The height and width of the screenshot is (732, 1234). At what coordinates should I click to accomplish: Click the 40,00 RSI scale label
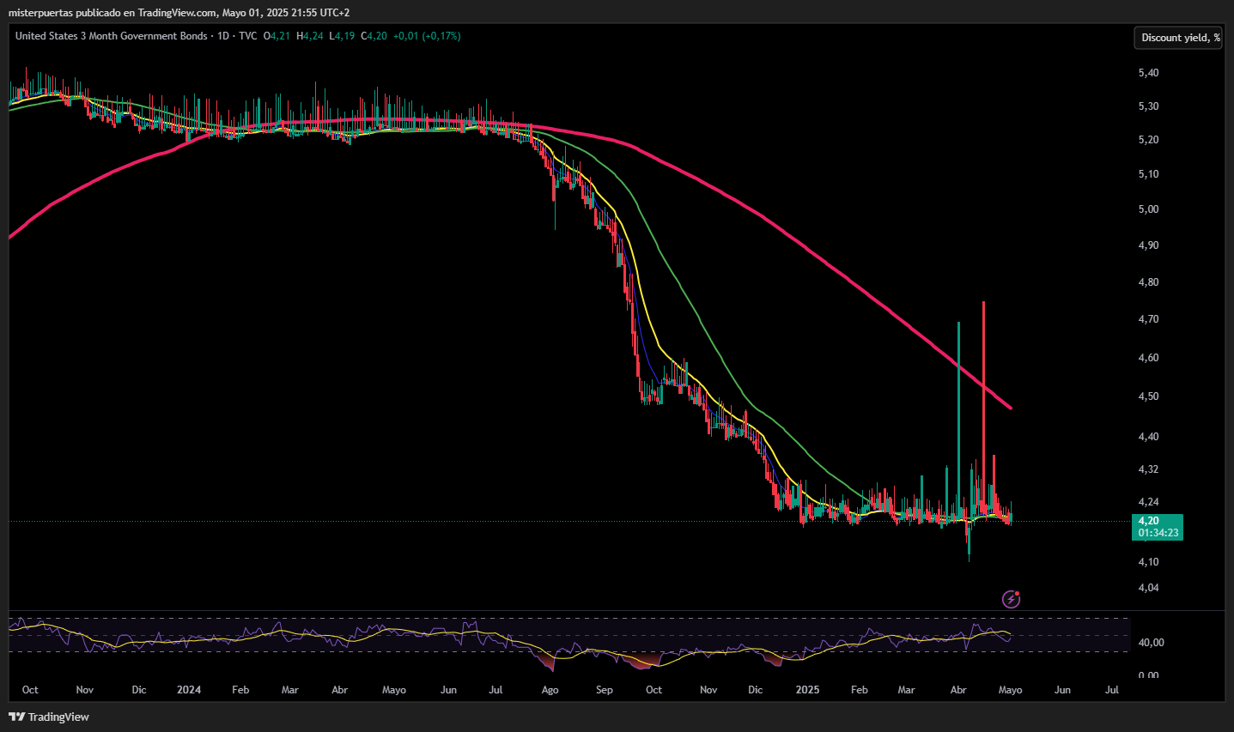pos(1151,643)
